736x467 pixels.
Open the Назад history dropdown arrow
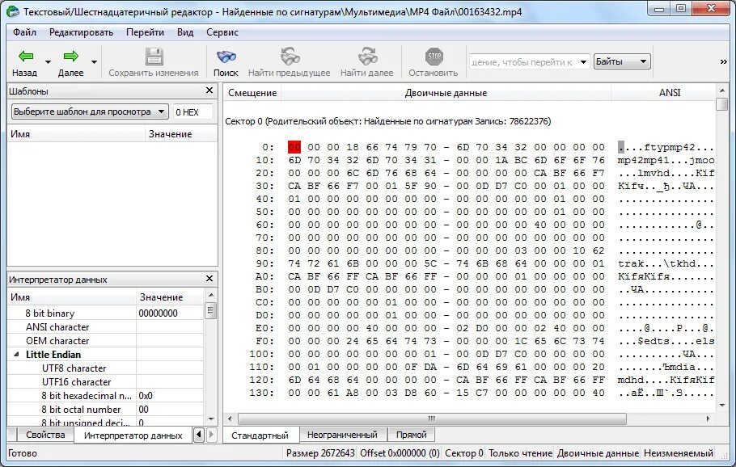pos(48,62)
